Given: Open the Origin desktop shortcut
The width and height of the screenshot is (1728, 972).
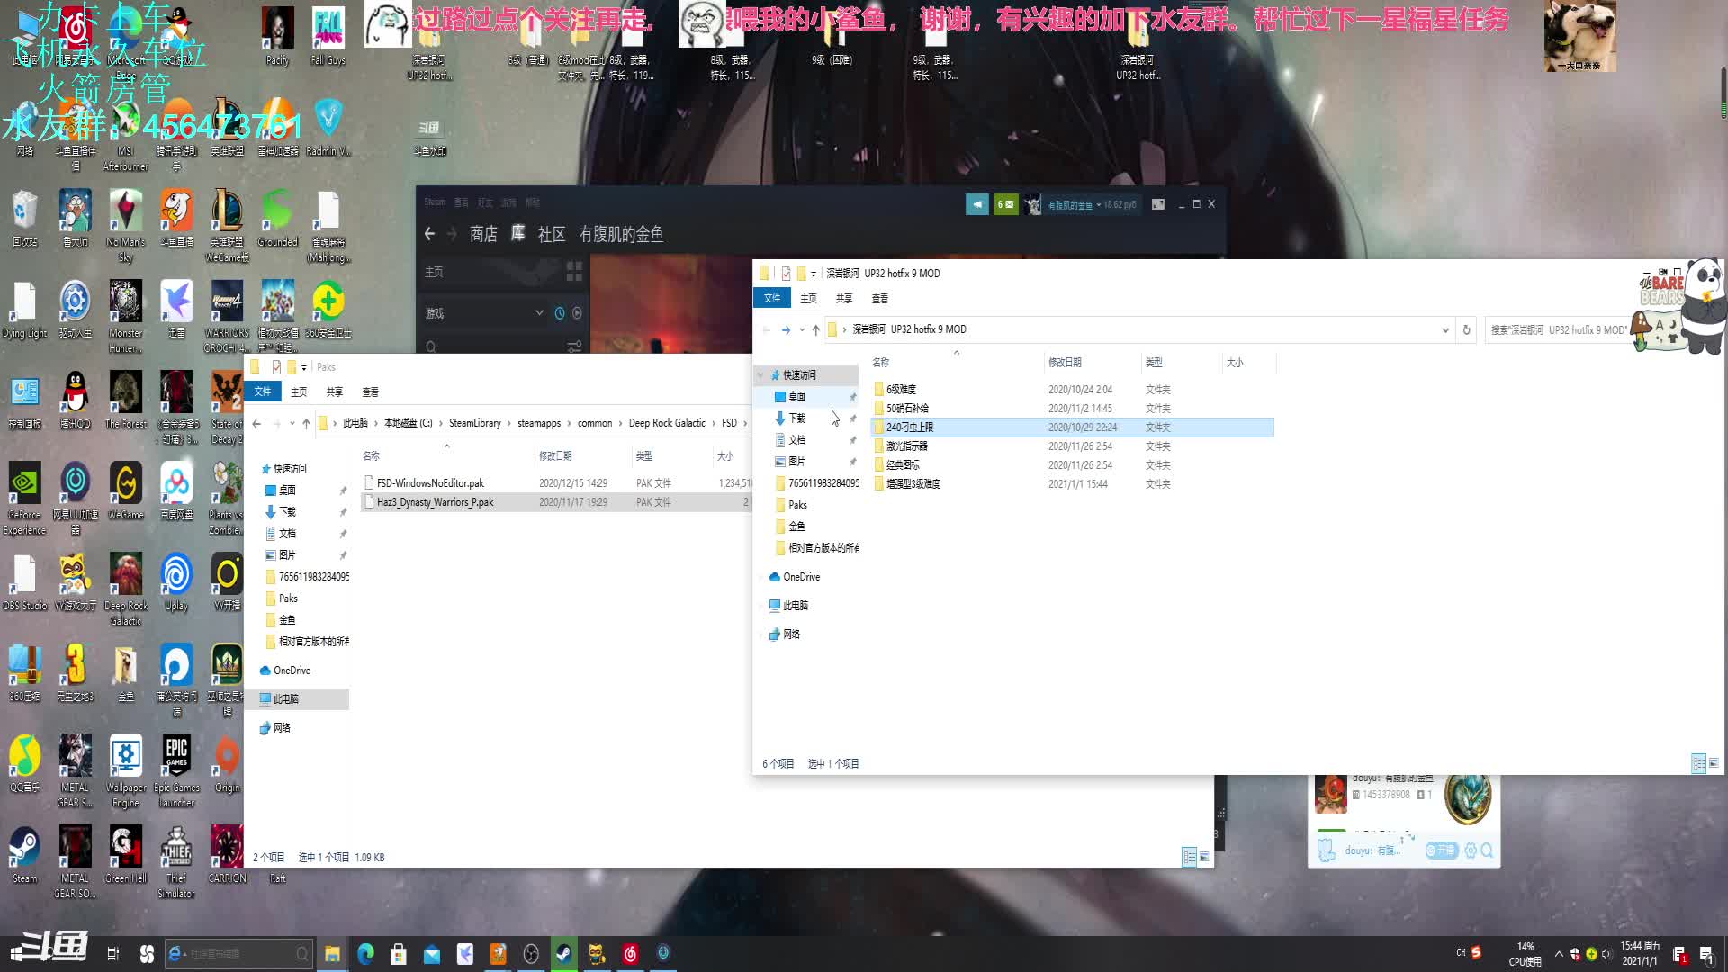Looking at the screenshot, I should 227,763.
